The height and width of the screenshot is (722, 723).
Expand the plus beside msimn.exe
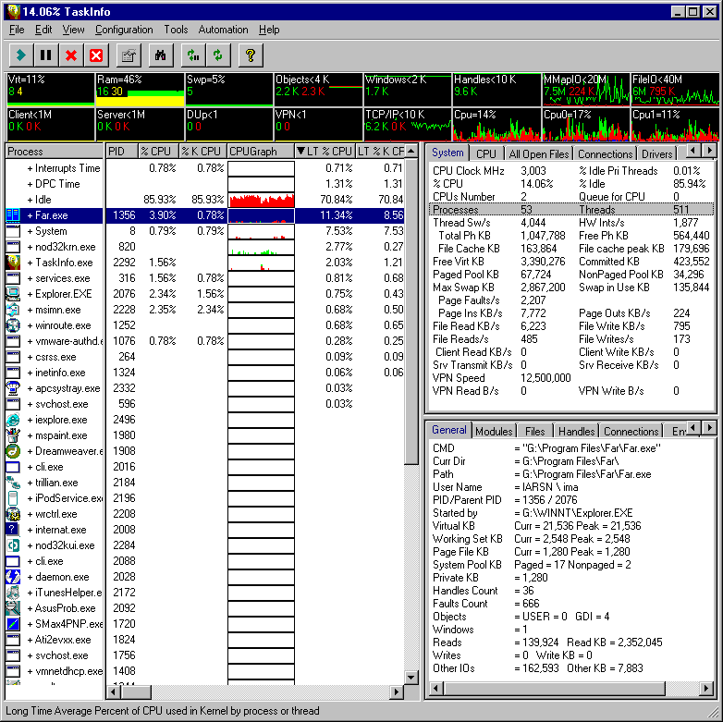point(30,310)
